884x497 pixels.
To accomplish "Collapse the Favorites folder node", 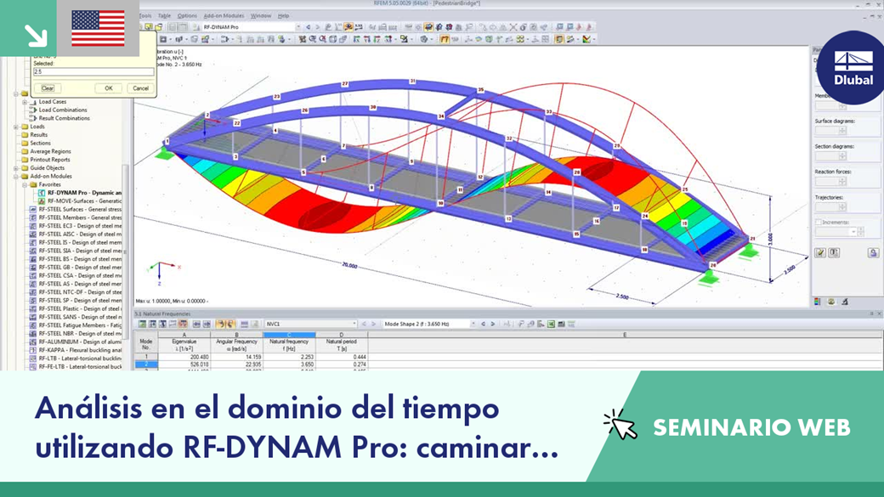I will (x=25, y=185).
